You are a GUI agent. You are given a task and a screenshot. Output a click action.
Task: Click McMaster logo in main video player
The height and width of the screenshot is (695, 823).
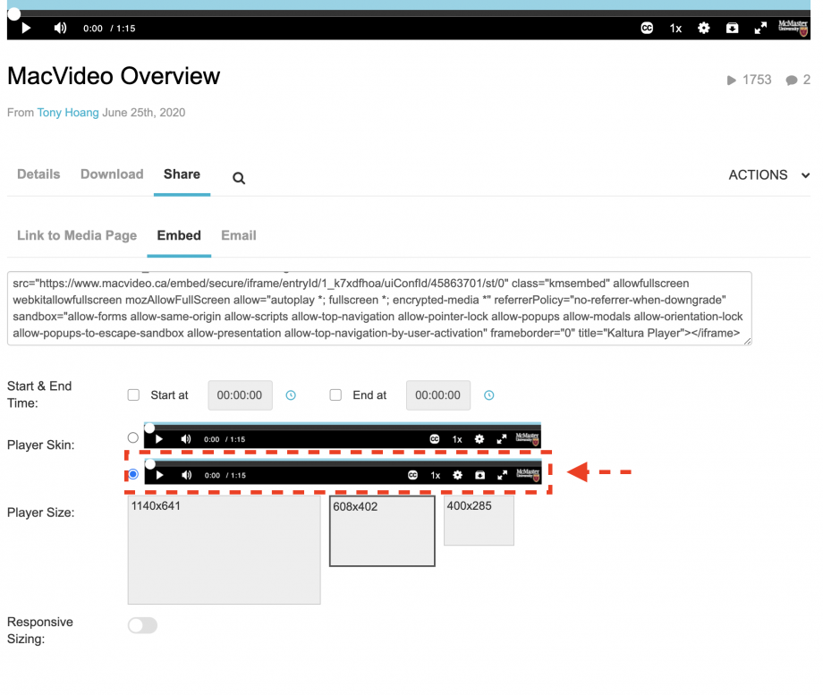coord(793,28)
